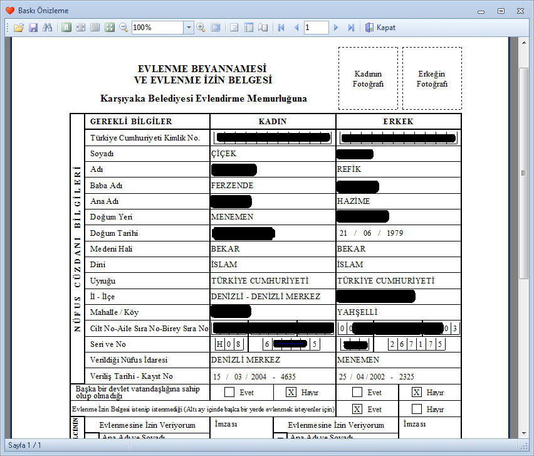Click the birth date '21 / 06 / 1979'
Screen dimensions: 534x456
pos(371,233)
